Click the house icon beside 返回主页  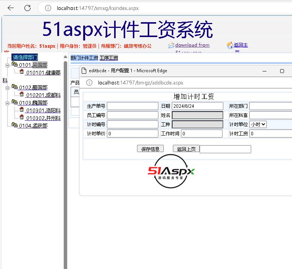(x=230, y=45)
